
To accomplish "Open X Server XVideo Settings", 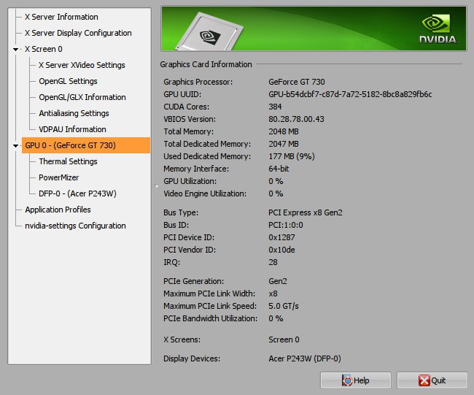I will [x=82, y=65].
